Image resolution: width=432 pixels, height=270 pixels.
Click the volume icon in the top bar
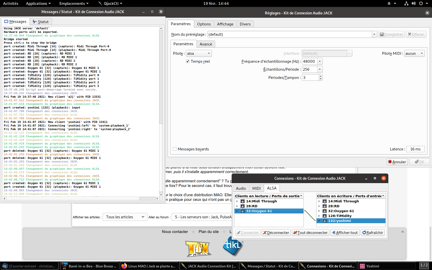tap(413, 3)
